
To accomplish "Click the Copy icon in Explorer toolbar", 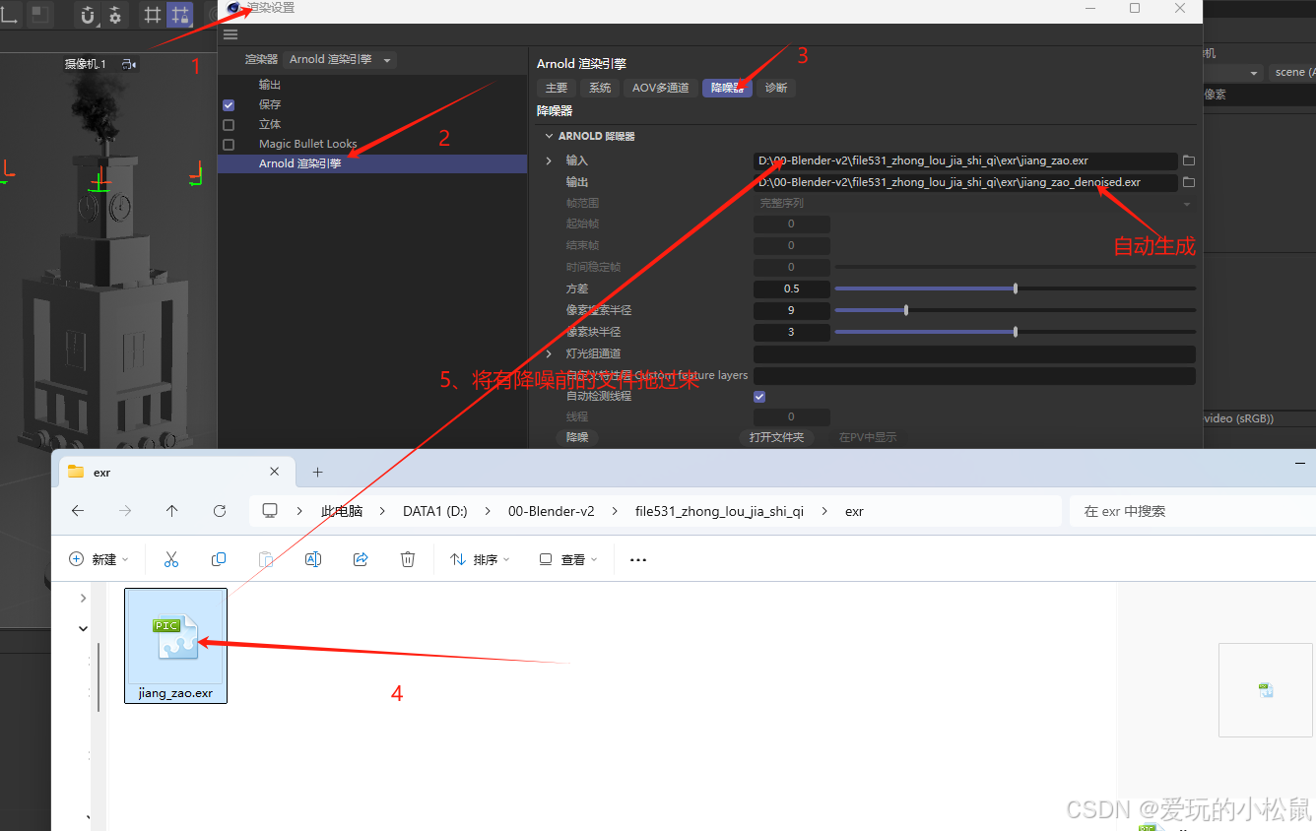I will click(219, 559).
